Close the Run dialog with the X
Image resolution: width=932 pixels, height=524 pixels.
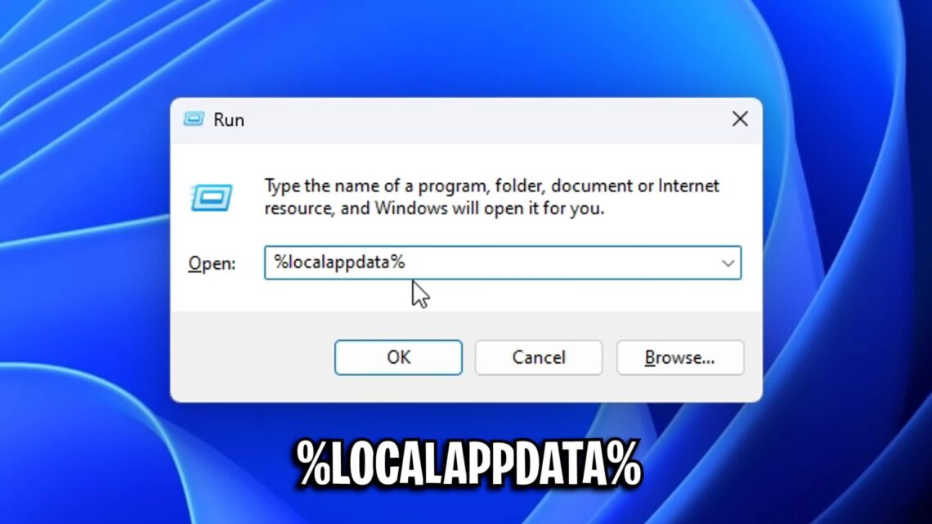pyautogui.click(x=740, y=119)
